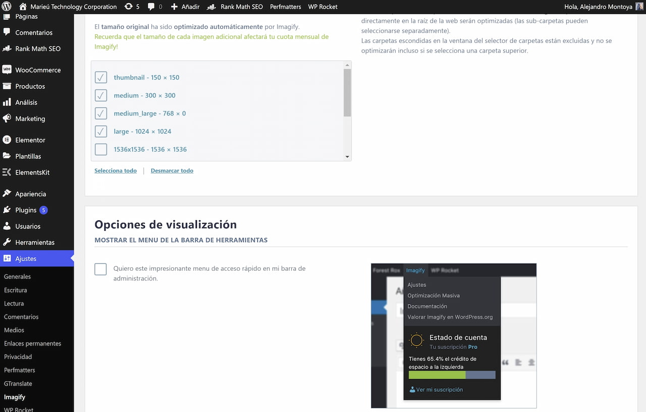The width and height of the screenshot is (646, 412).
Task: Click the ElementsKit sidebar icon
Action: point(7,172)
